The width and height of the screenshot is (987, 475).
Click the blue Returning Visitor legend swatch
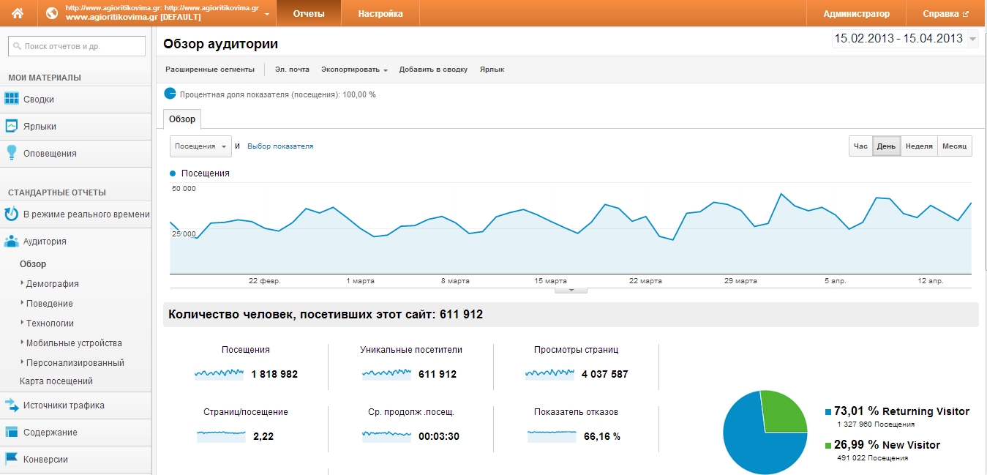[x=828, y=412]
